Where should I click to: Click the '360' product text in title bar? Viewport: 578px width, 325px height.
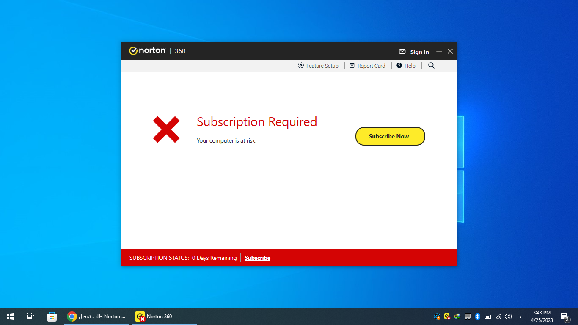coord(180,51)
